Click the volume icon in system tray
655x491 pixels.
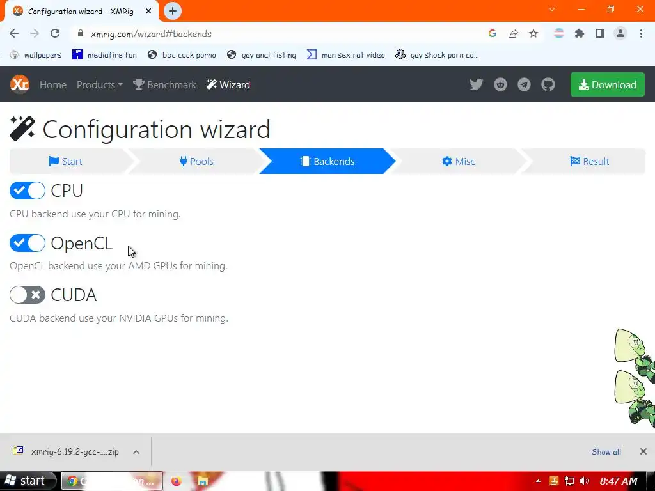pyautogui.click(x=585, y=481)
